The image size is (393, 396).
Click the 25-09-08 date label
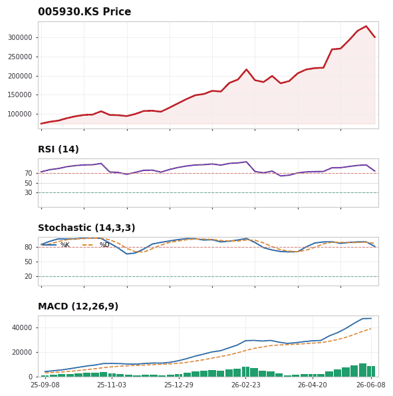click(x=45, y=385)
